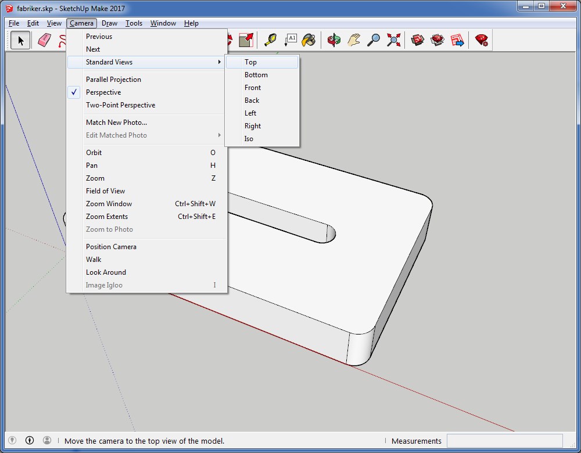
Task: Choose Iso view in the submenu
Action: coord(249,139)
